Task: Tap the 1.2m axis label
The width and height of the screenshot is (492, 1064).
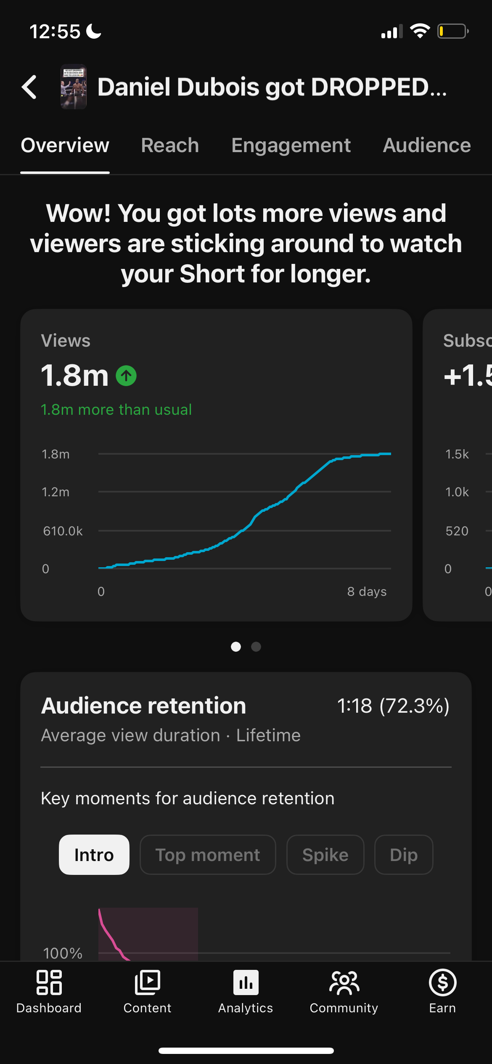Action: pyautogui.click(x=56, y=492)
